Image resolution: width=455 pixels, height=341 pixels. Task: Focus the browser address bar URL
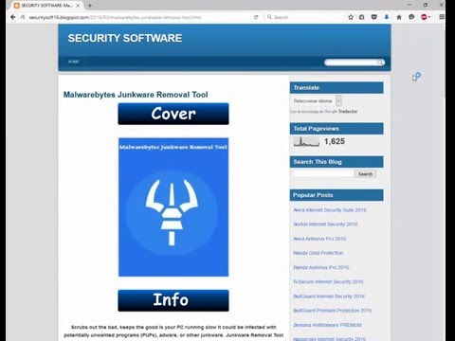pos(139,17)
